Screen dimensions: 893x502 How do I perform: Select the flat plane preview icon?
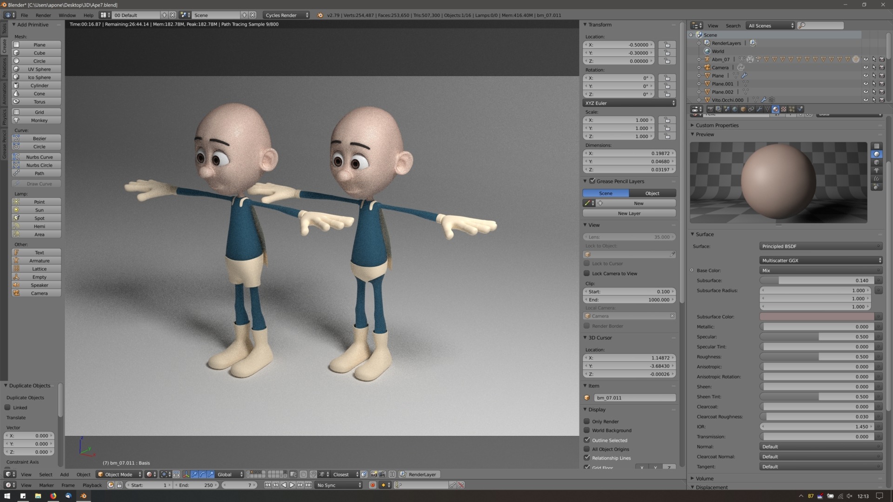(x=877, y=146)
